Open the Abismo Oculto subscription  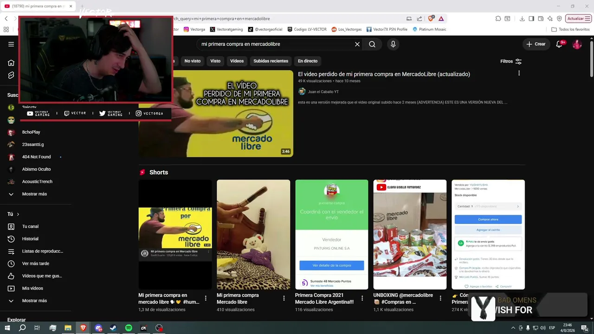(x=36, y=169)
